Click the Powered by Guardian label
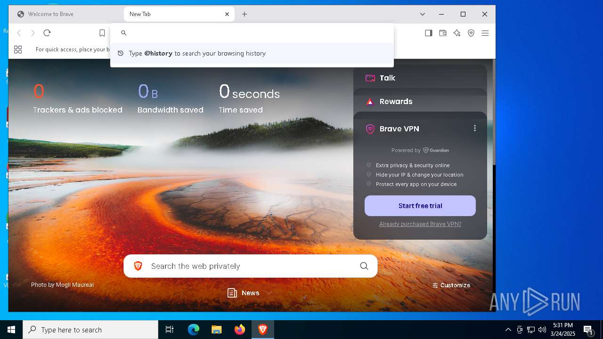The width and height of the screenshot is (603, 339). click(x=420, y=150)
